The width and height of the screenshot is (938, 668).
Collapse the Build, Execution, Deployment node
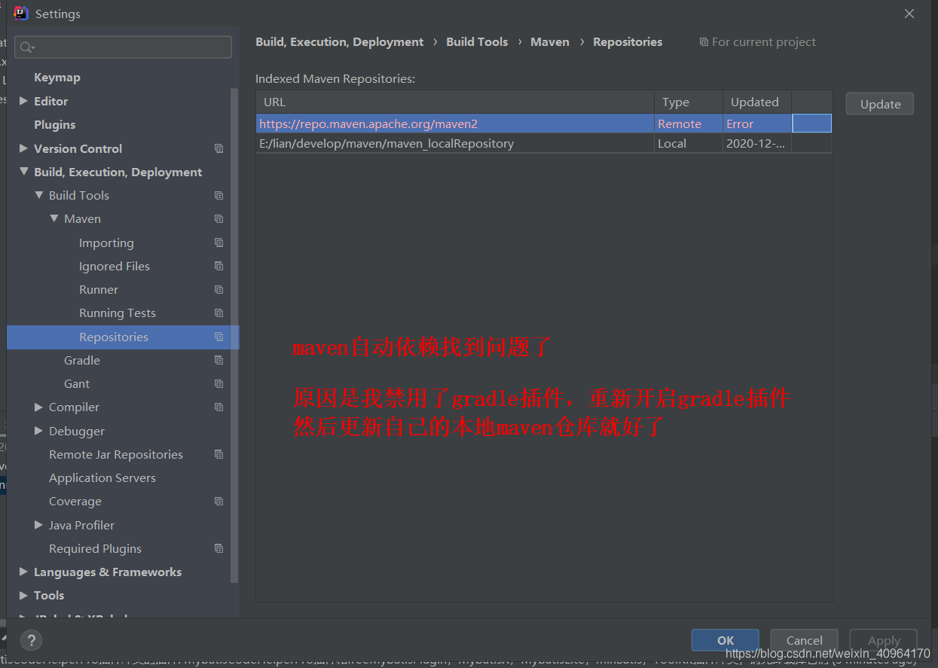point(23,172)
